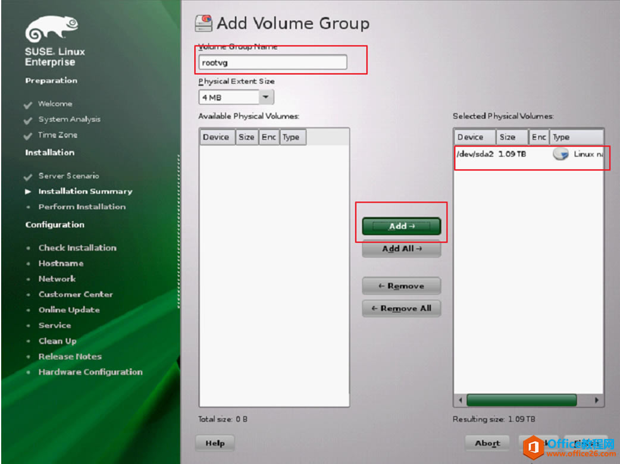Click the Device header in Selected Physical Volumes
The width and height of the screenshot is (620, 464).
tap(475, 137)
